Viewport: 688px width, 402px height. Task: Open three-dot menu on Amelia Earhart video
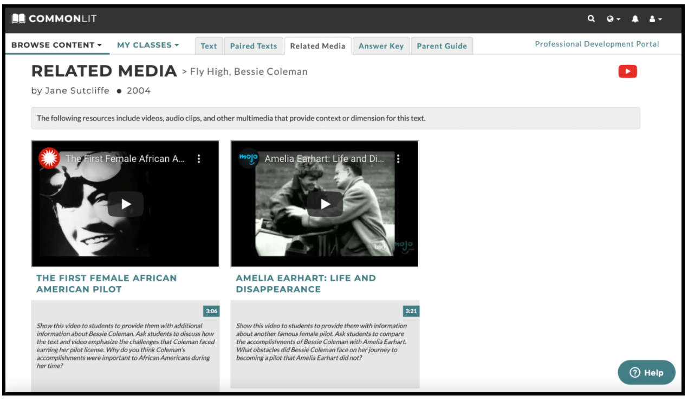click(x=398, y=159)
